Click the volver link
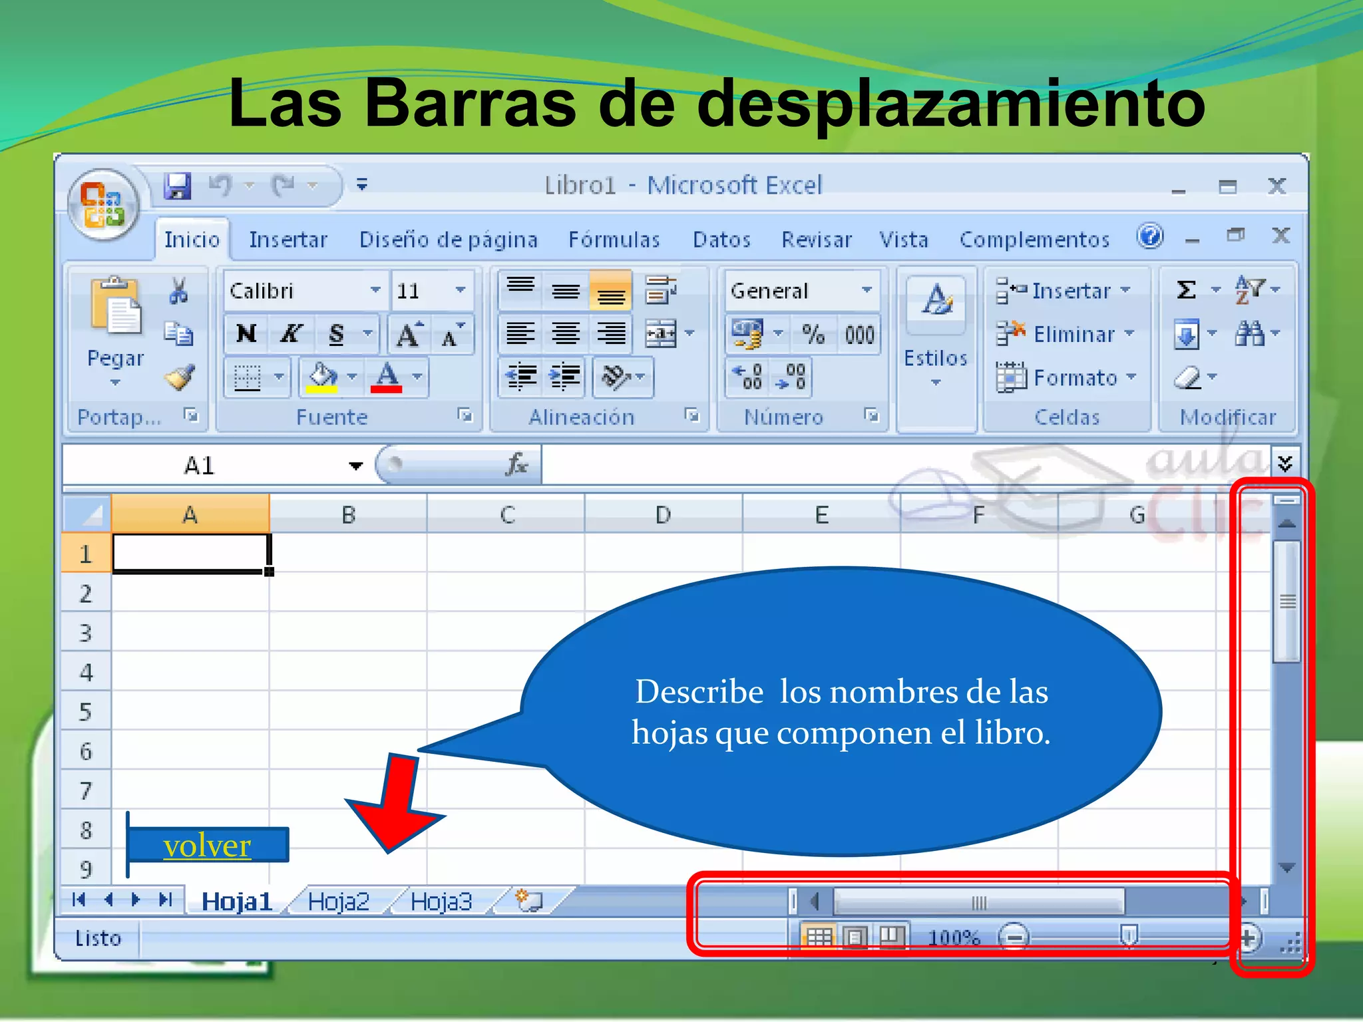1363x1022 pixels. pos(207,846)
